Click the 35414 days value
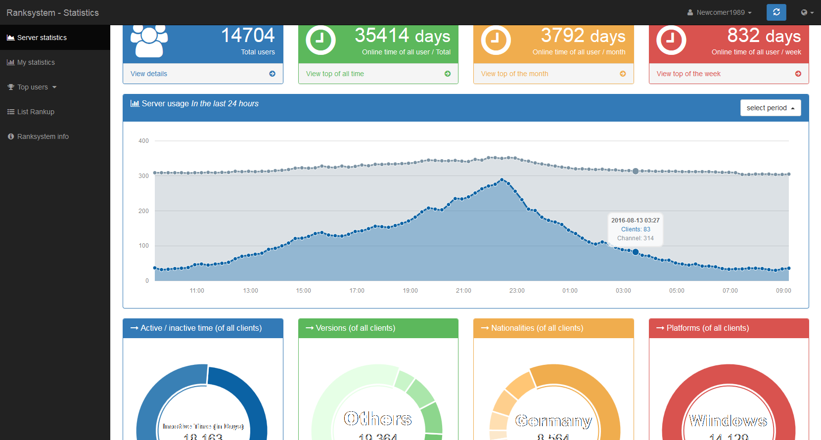The width and height of the screenshot is (821, 440). (403, 36)
